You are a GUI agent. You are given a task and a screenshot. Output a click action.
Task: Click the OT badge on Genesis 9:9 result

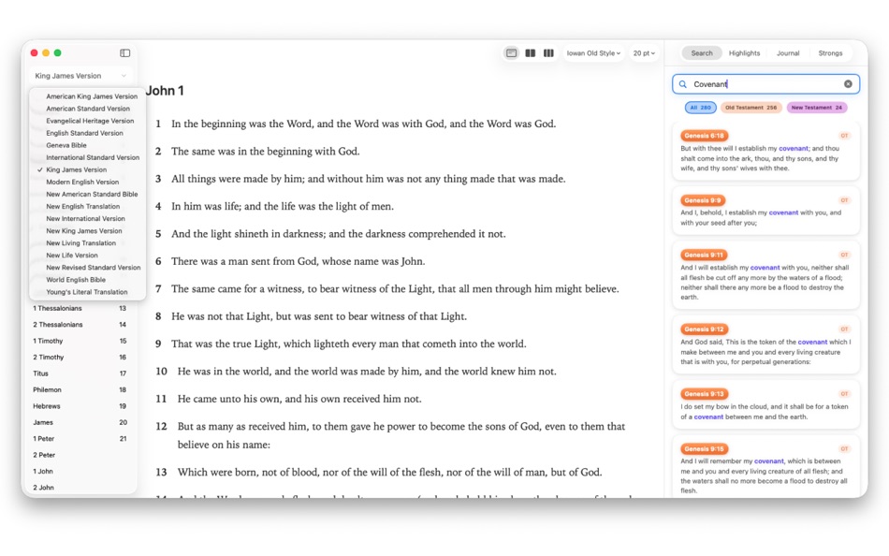click(845, 198)
